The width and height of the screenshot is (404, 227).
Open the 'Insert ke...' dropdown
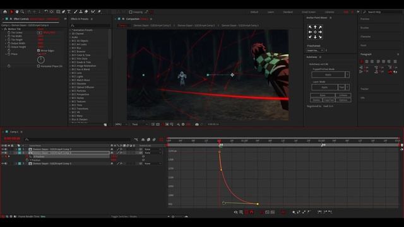(315, 50)
